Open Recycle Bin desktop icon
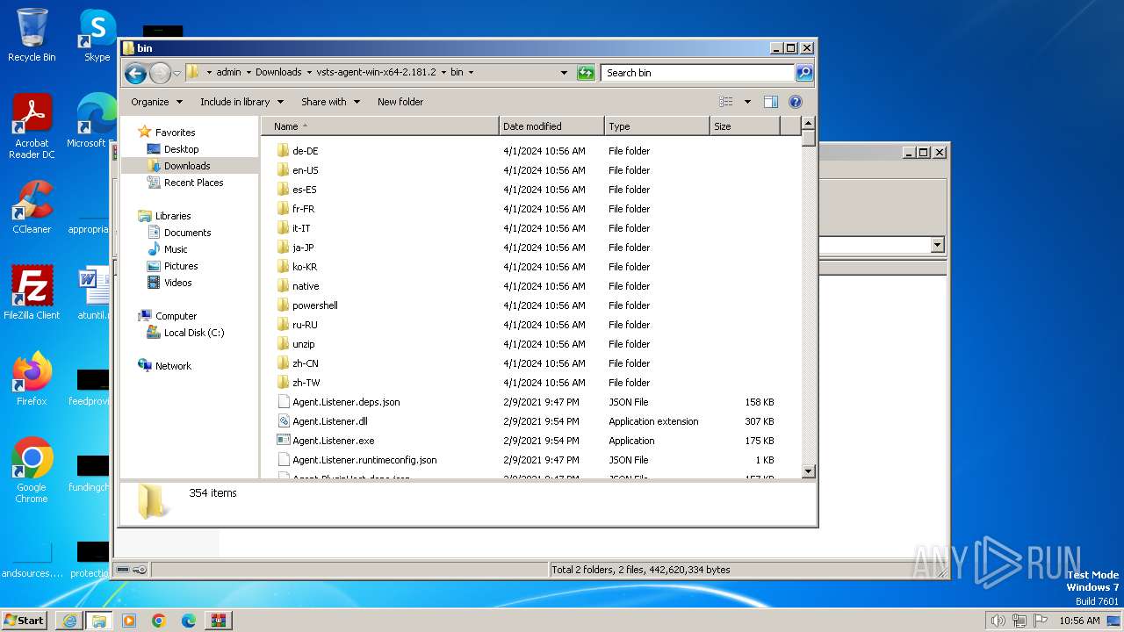 click(x=32, y=35)
